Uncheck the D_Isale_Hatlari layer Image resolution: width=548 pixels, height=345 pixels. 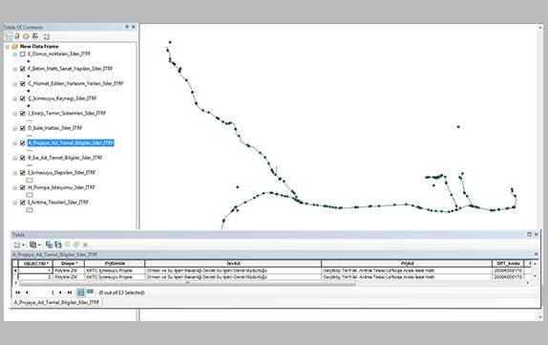[23, 128]
